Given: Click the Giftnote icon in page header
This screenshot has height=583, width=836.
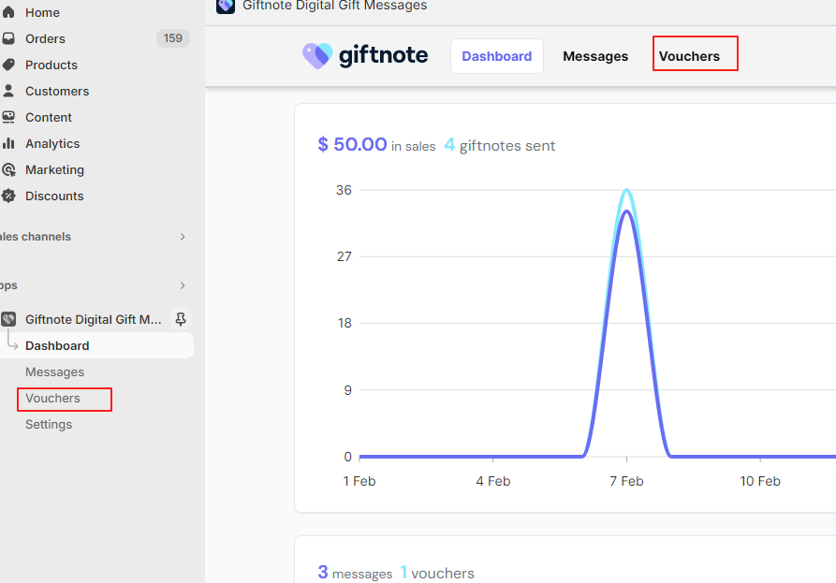Looking at the screenshot, I should (226, 6).
